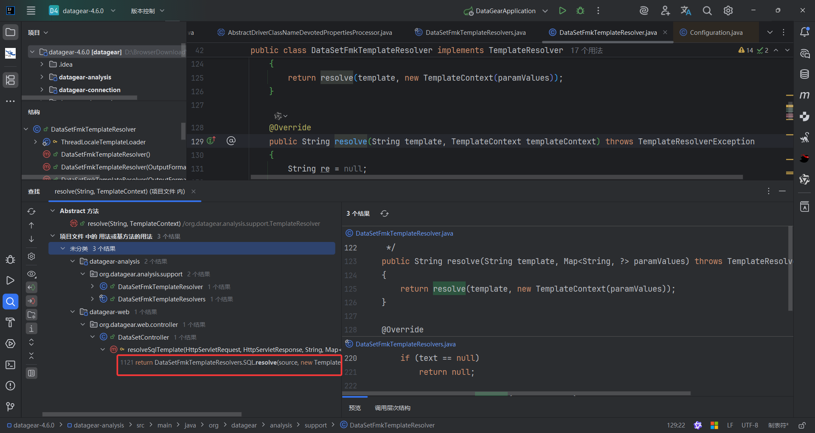
Task: Go to next occurrence arrow
Action: 31,239
